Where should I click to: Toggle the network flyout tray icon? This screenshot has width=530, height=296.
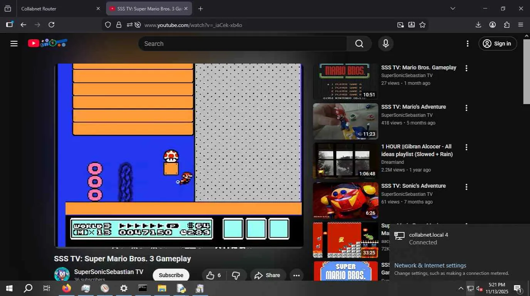tap(470, 288)
